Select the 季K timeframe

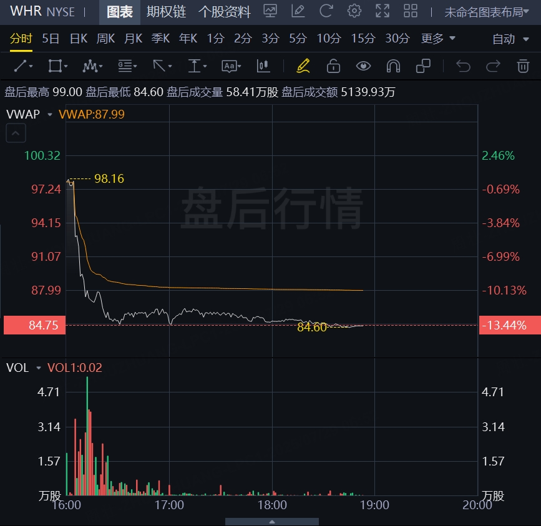pos(160,38)
